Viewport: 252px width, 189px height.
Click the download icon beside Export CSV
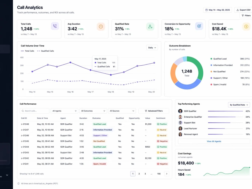click(x=238, y=10)
